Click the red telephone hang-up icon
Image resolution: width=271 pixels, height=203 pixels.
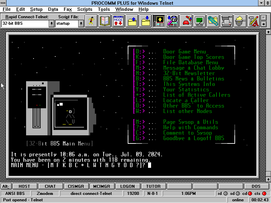point(186,21)
